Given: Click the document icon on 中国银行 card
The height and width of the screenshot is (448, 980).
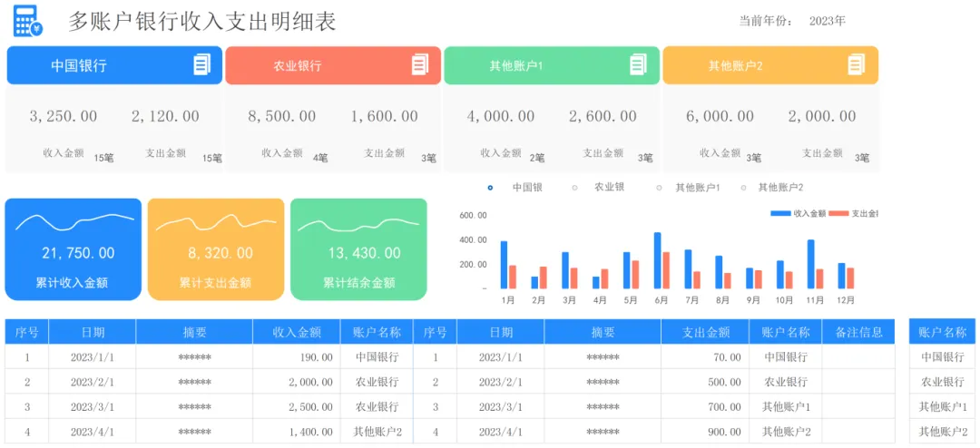Looking at the screenshot, I should pos(201,64).
